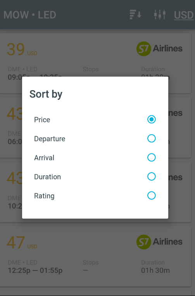The height and width of the screenshot is (296, 195).
Task: Click the MOW • LED route title
Action: pos(30,15)
